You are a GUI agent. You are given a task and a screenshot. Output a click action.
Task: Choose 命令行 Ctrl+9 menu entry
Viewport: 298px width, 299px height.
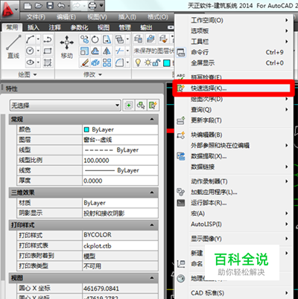click(233, 52)
